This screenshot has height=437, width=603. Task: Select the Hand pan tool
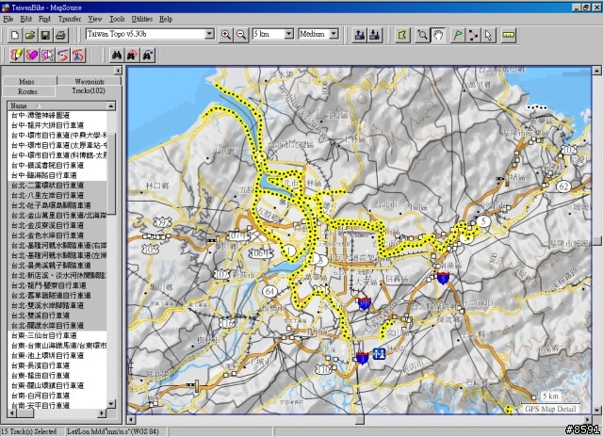pos(438,35)
